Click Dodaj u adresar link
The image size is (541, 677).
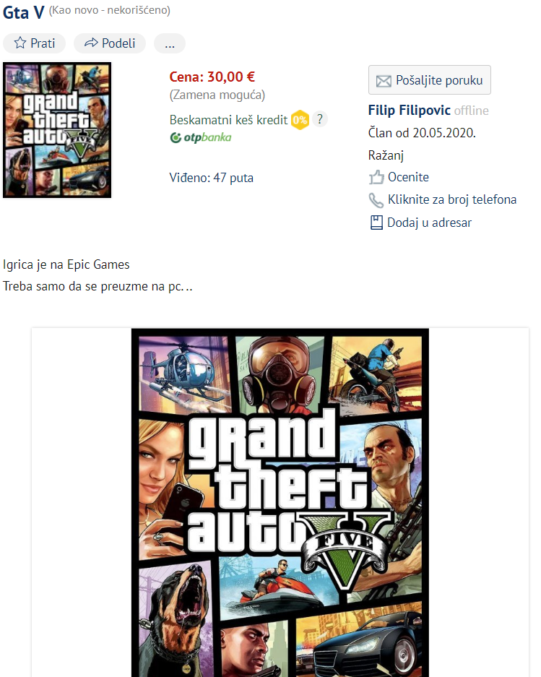(x=429, y=223)
